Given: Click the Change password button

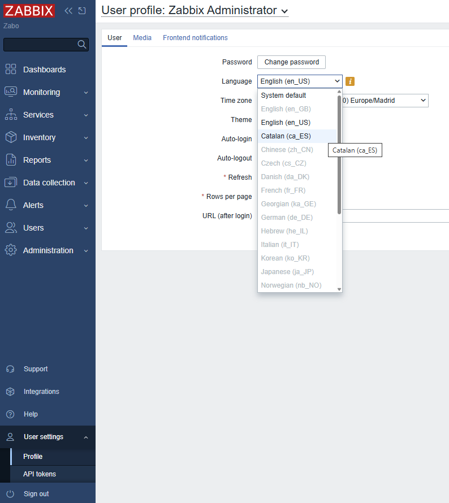Looking at the screenshot, I should pyautogui.click(x=291, y=62).
